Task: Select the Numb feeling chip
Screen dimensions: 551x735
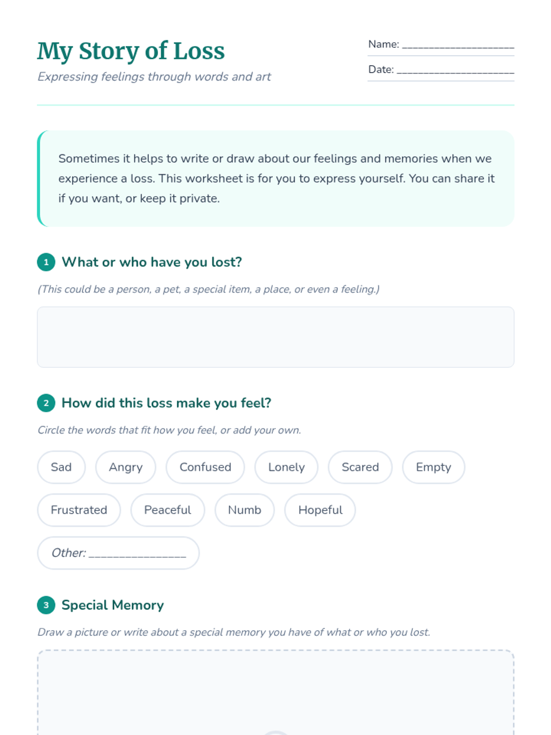Action: point(245,510)
